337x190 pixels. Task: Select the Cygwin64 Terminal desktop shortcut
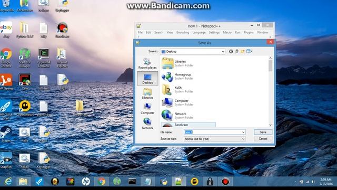(44, 58)
